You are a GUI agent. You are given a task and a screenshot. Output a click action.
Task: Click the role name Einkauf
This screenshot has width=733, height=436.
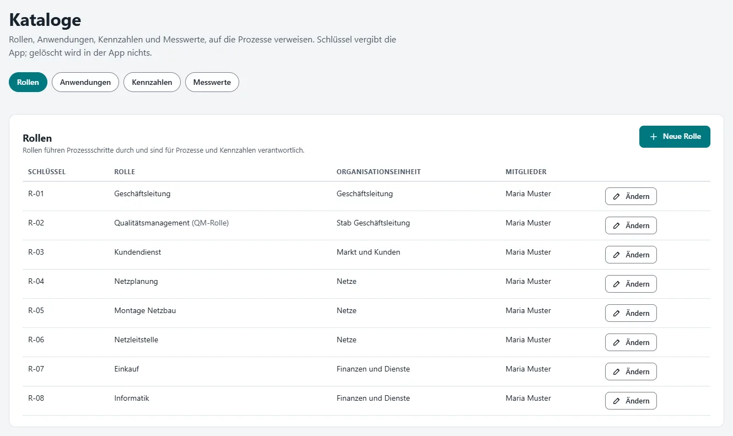click(x=127, y=369)
